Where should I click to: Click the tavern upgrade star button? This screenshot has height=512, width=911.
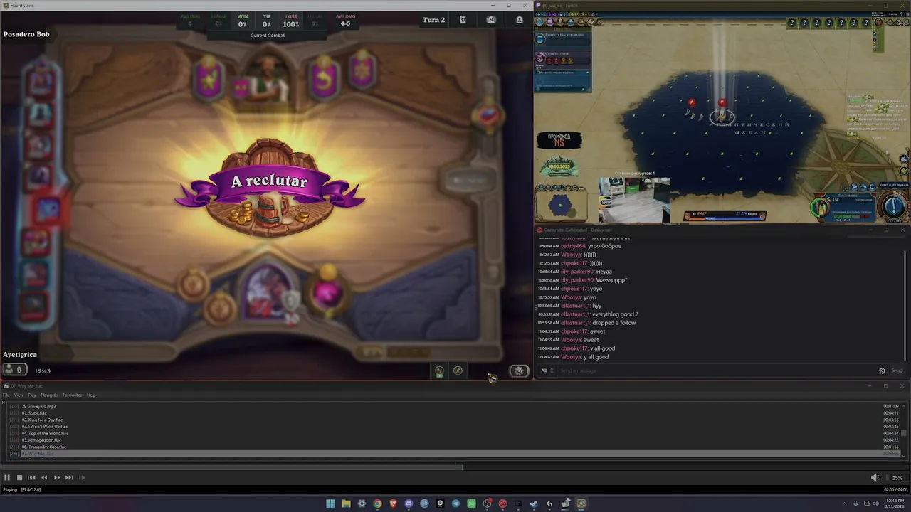(x=209, y=78)
